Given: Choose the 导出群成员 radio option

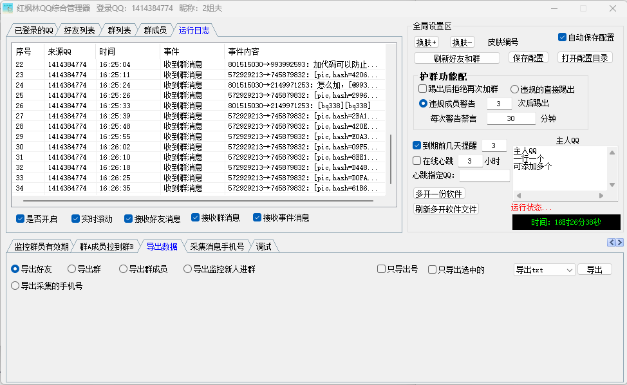Looking at the screenshot, I should (124, 269).
